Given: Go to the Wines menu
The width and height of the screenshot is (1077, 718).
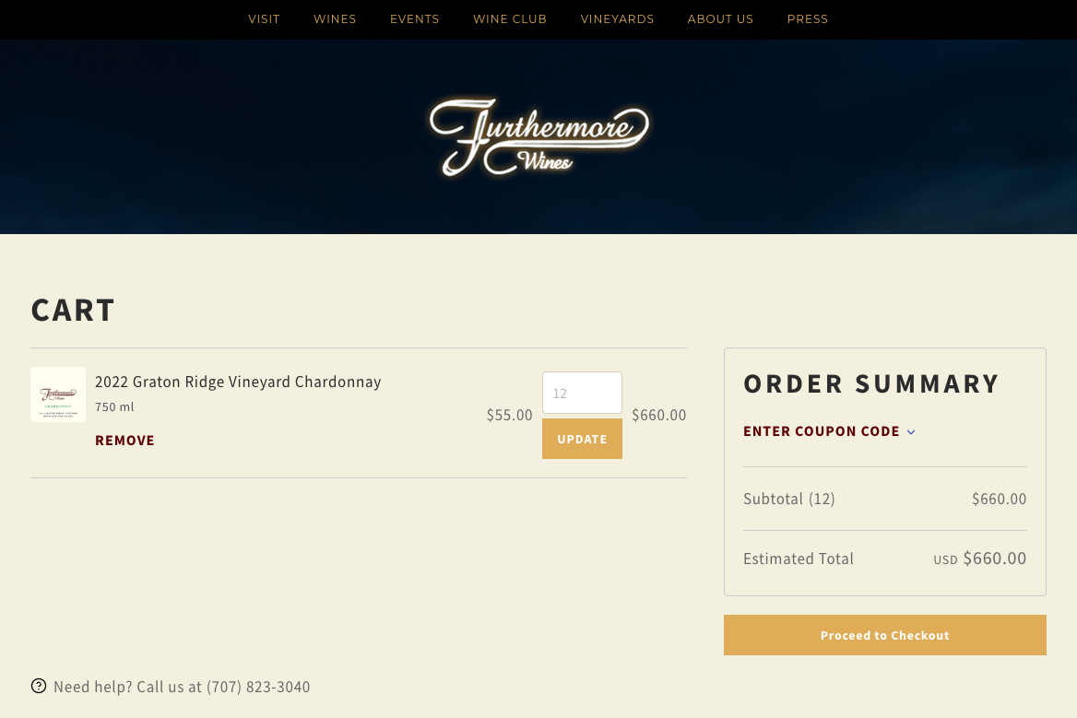Looking at the screenshot, I should click(x=335, y=19).
